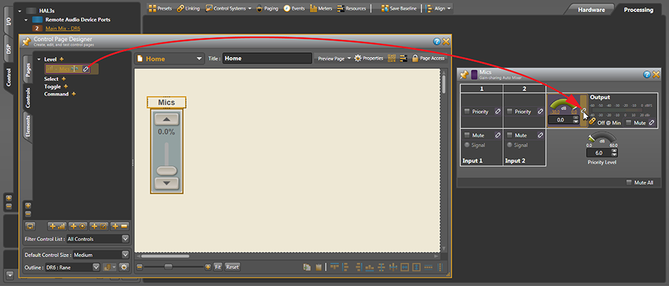Click the make same height icon
669x286 pixels.
[x=416, y=267]
